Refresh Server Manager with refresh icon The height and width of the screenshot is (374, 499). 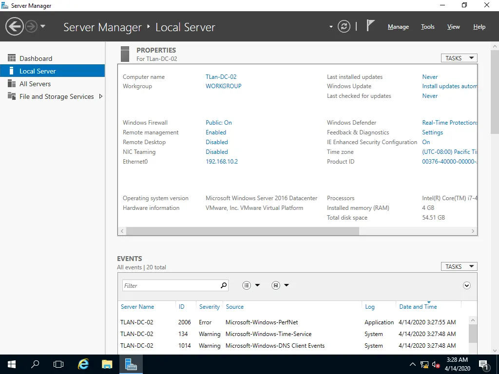pyautogui.click(x=344, y=26)
